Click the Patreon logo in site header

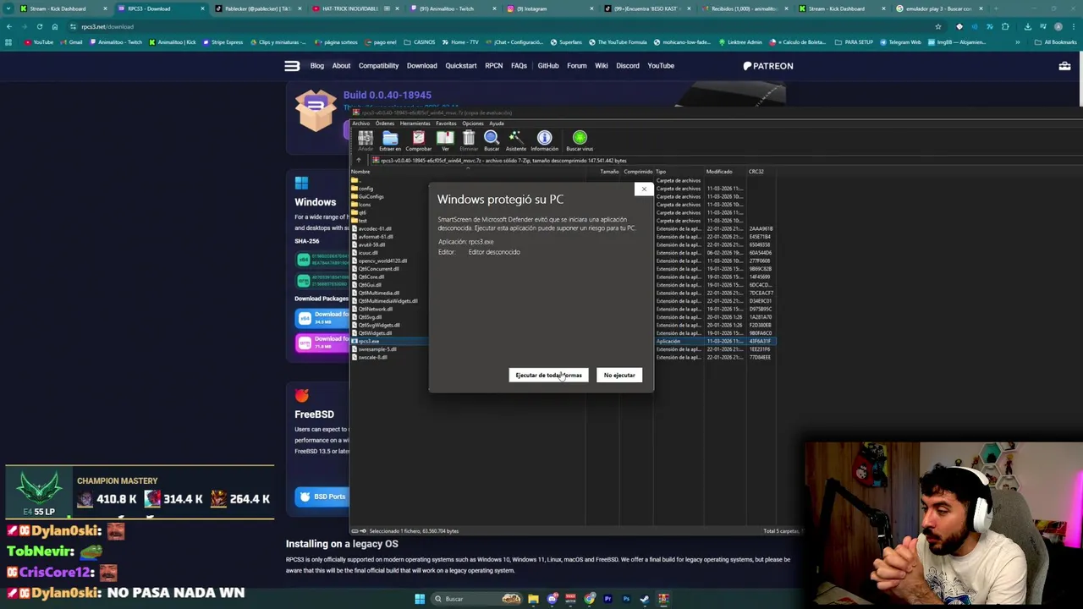768,66
